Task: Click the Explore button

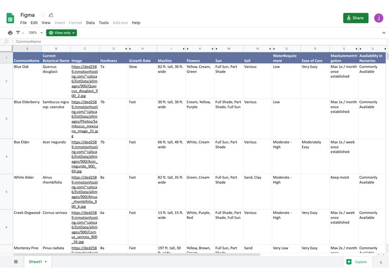Action: point(358,262)
